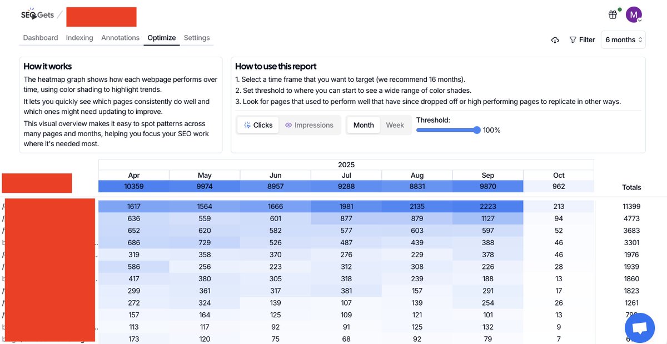Click the heatmap cell showing 1617
Image resolution: width=667 pixels, height=344 pixels.
[x=134, y=206]
